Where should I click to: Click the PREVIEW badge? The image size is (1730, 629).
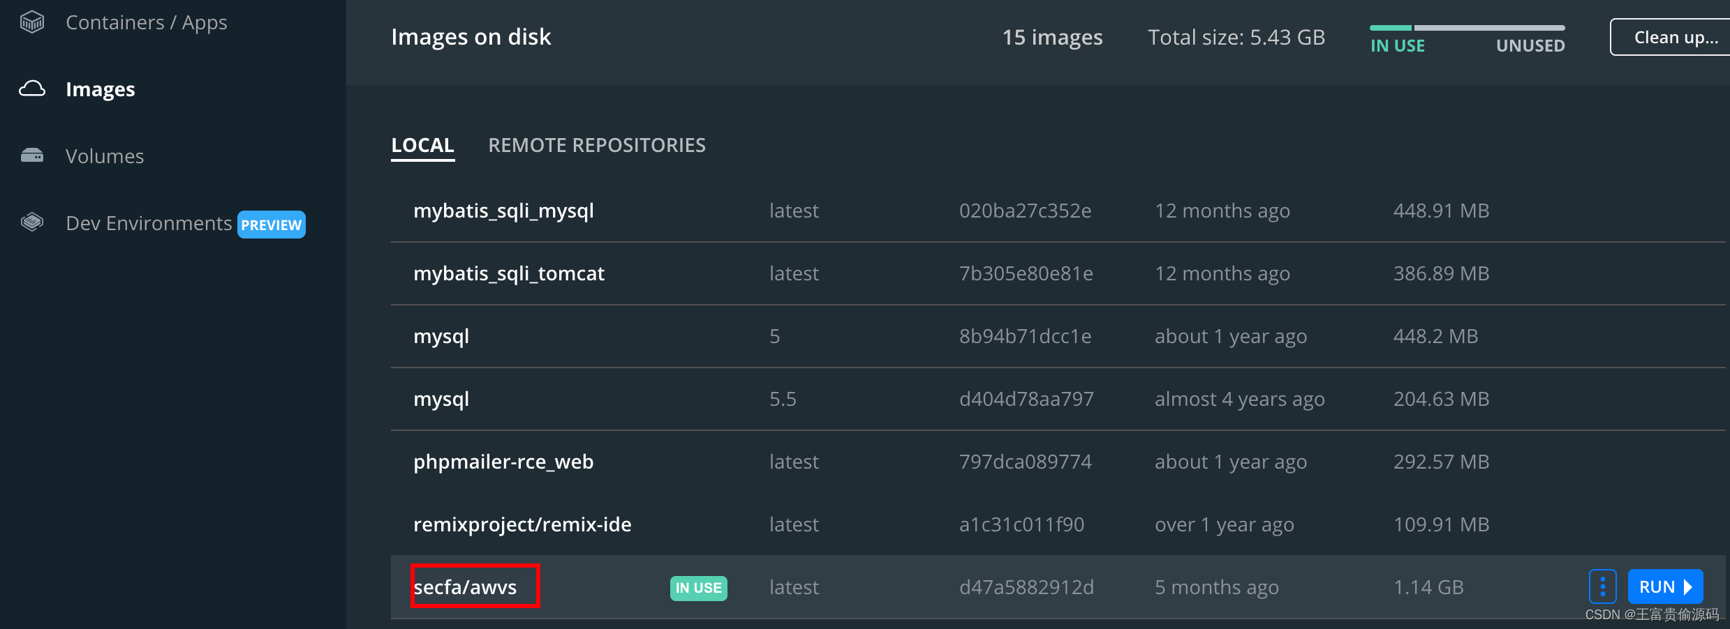(x=272, y=225)
